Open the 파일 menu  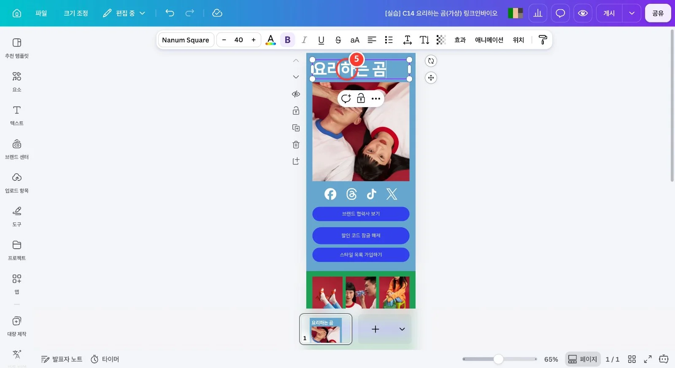(x=41, y=13)
